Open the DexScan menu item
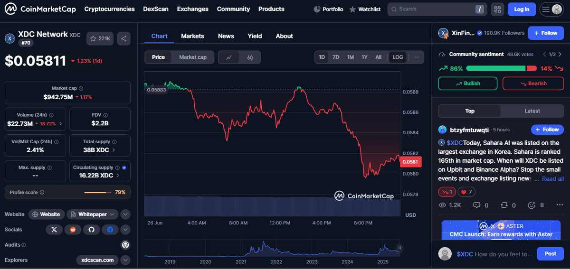Screen dimensions: 570x269 click(x=156, y=9)
